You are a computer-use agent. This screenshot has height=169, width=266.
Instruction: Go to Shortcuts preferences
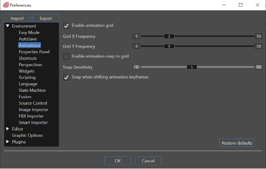pos(28,58)
